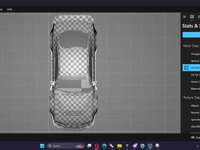The width and height of the screenshot is (200, 150).
Task: Show the Normal texture view
Action: (x=191, y=112)
